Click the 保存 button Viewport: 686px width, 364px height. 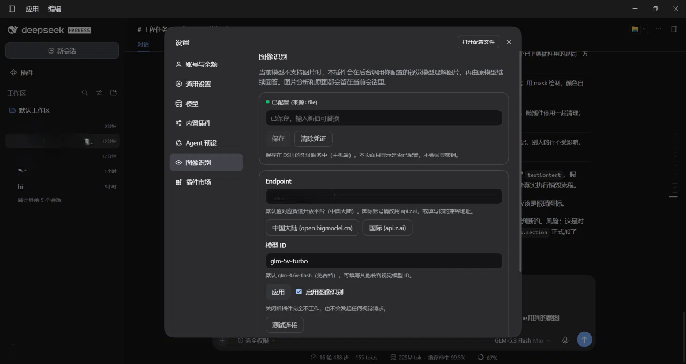coord(278,139)
